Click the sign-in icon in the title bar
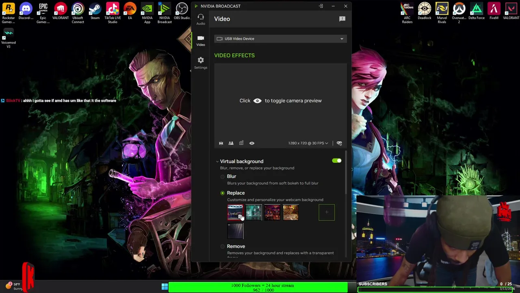Viewport: 520px width, 293px height. click(x=321, y=6)
